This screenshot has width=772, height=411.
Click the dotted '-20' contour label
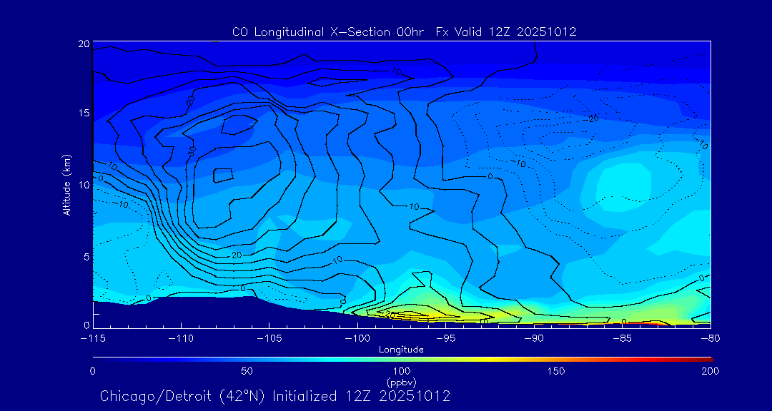[x=590, y=118]
